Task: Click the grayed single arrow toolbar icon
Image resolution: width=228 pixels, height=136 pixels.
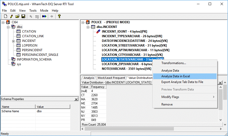Action: point(52,16)
